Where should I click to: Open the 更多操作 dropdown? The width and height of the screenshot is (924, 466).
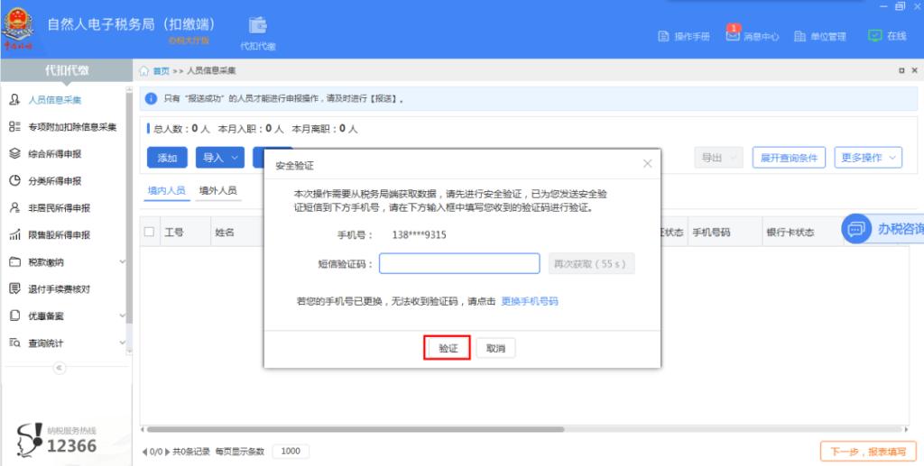pos(868,158)
